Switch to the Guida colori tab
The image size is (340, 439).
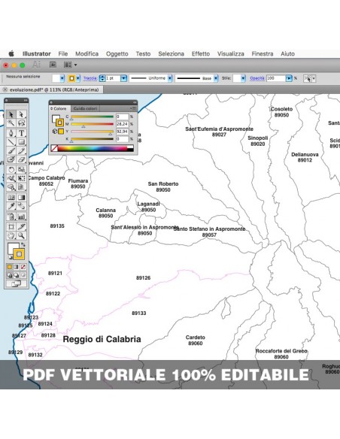(x=85, y=108)
